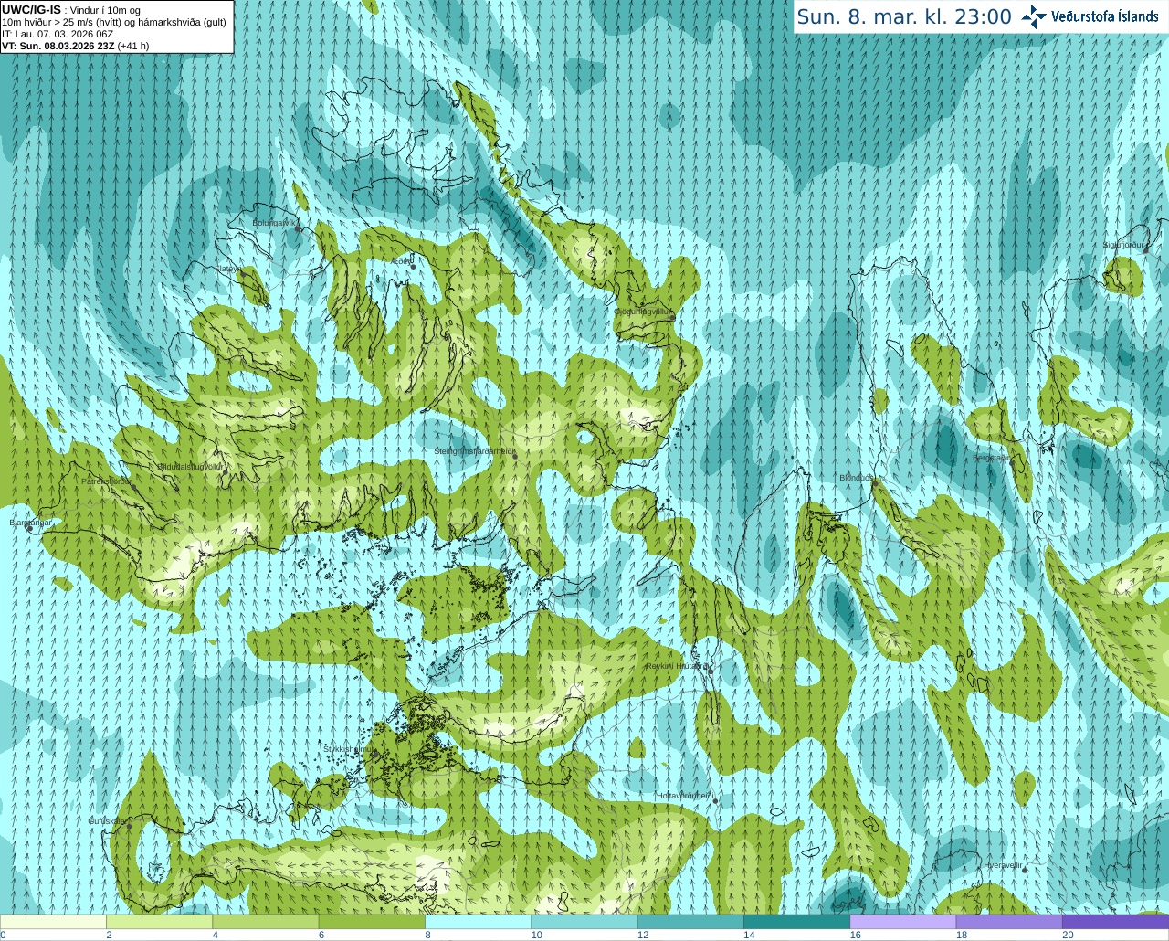The image size is (1169, 941).
Task: Click the Hveravellir station label
Action: [x=1002, y=864]
